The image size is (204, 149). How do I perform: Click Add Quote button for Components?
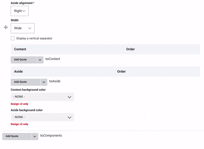click(x=17, y=136)
